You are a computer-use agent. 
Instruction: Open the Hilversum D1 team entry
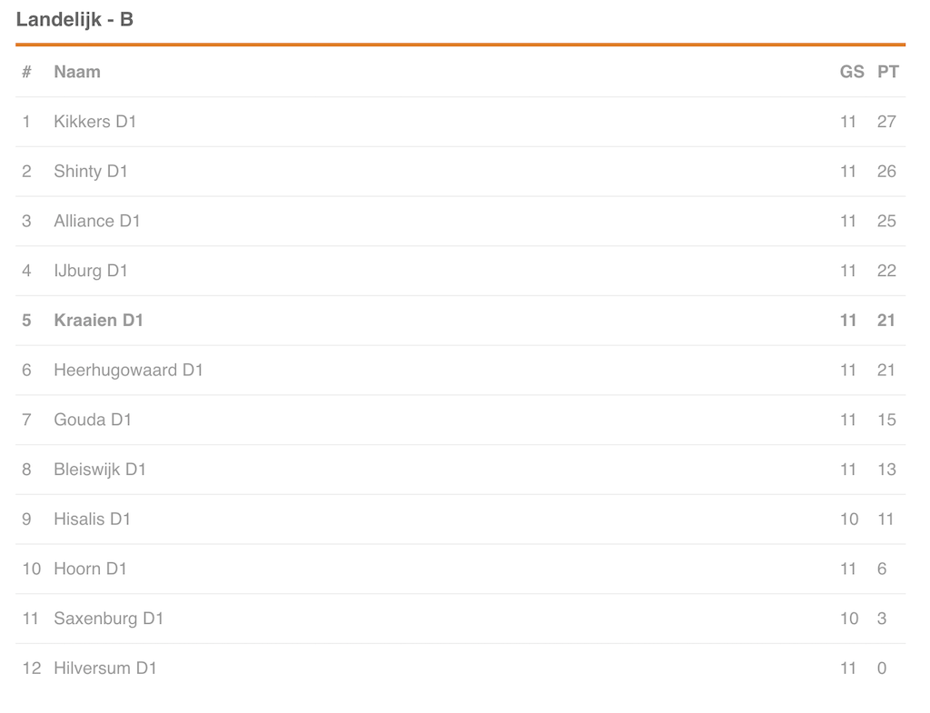pos(105,668)
